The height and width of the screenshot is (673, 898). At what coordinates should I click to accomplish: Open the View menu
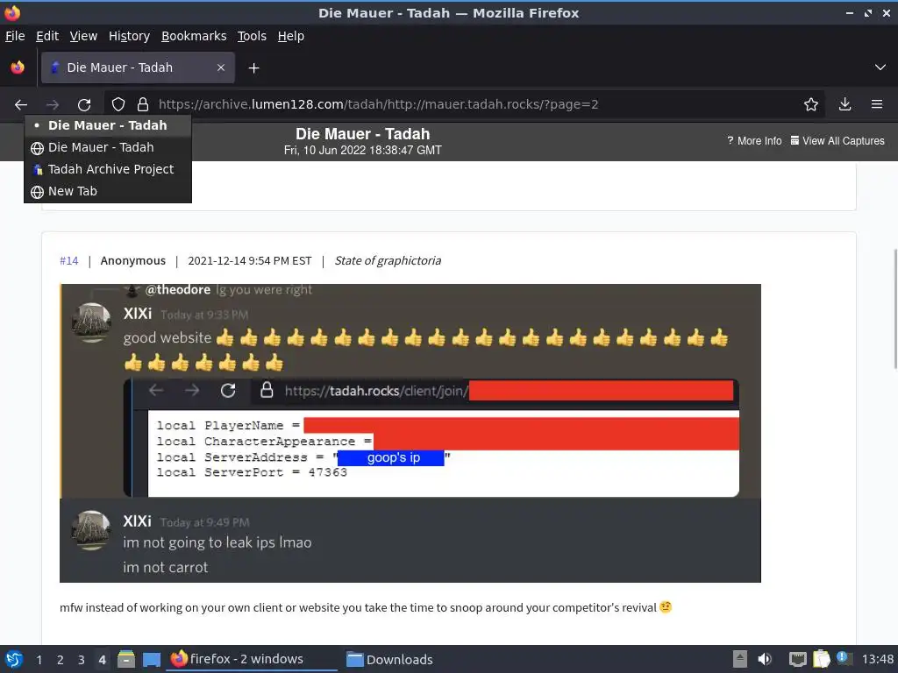83,36
